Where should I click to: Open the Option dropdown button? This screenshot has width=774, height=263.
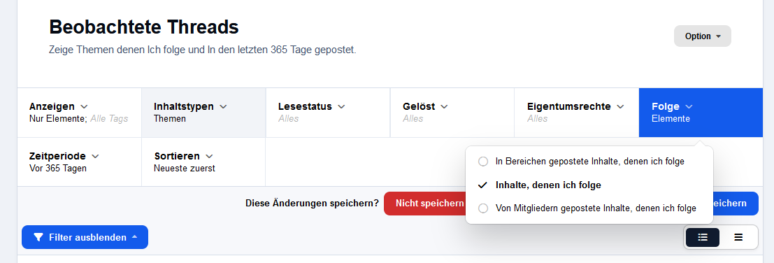click(703, 36)
